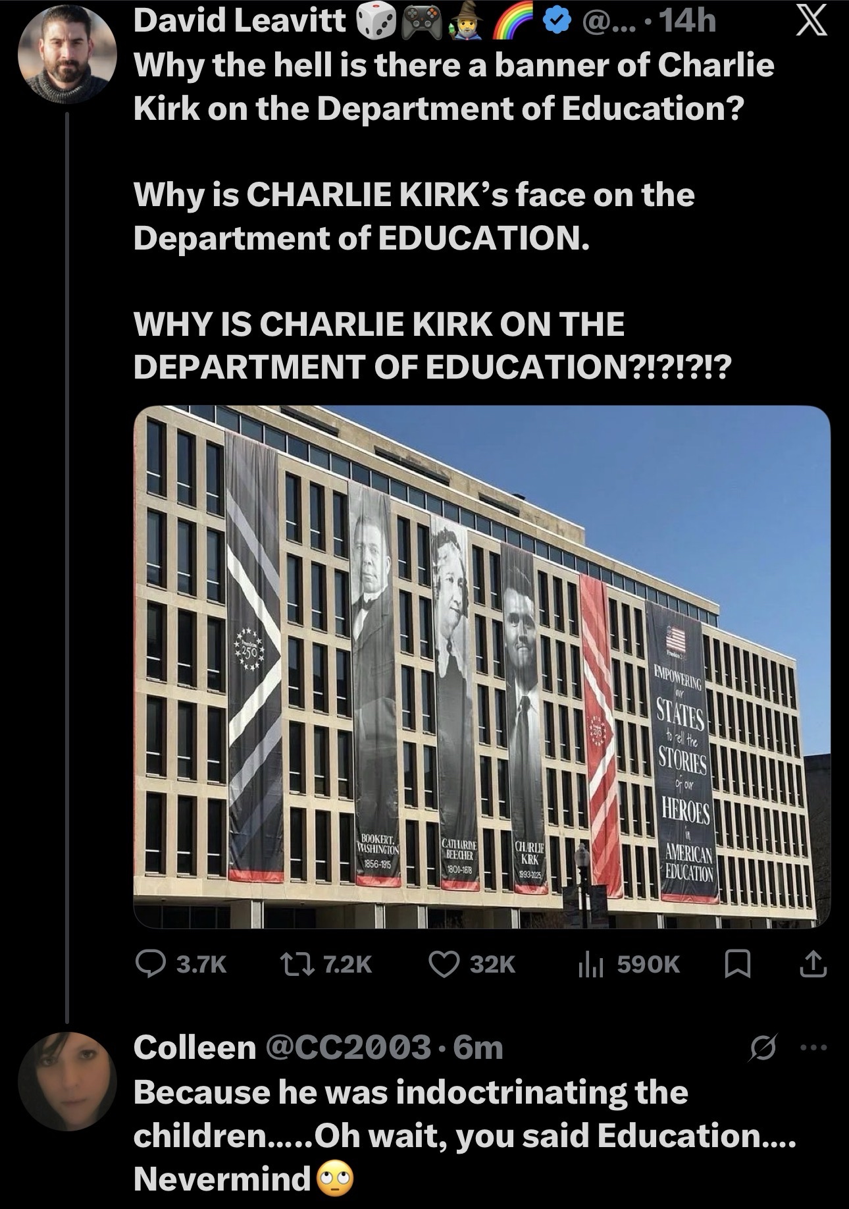This screenshot has height=1209, width=849.
Task: Open Grok explain icon on Colleen's reply
Action: point(763,1046)
